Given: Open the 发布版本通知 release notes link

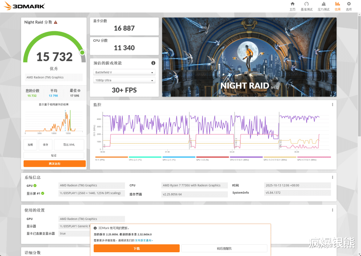Looking at the screenshot, I should pos(143,240).
